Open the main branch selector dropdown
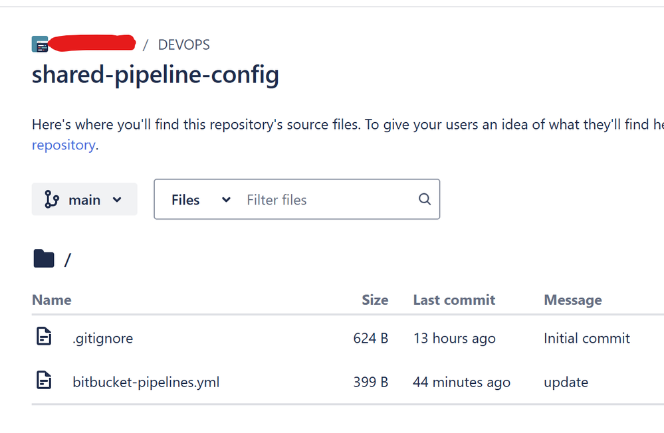 click(84, 199)
